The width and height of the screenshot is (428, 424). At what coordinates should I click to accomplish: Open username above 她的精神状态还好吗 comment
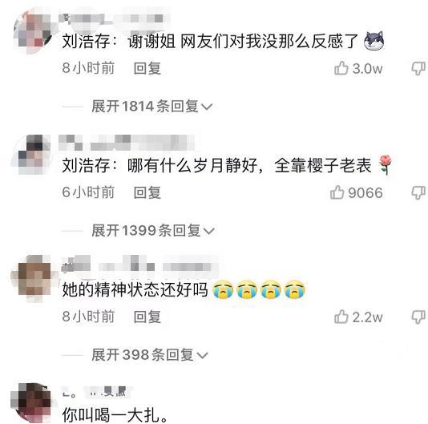point(139,264)
